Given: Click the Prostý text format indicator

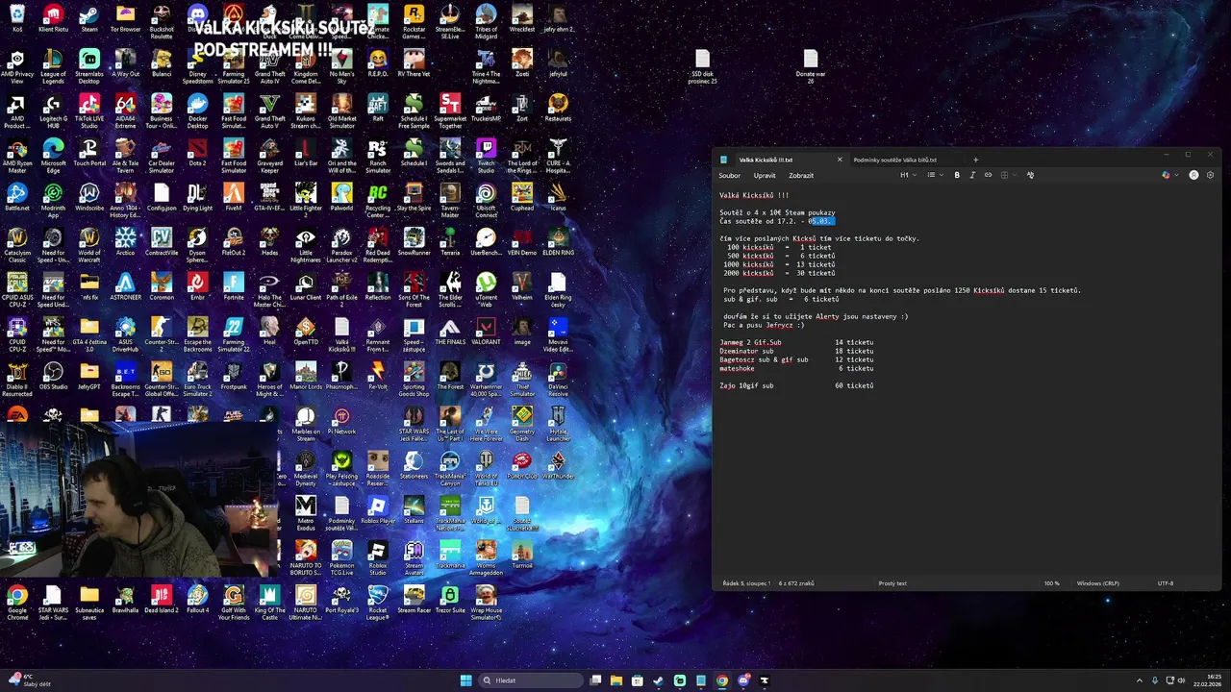Looking at the screenshot, I should [892, 583].
